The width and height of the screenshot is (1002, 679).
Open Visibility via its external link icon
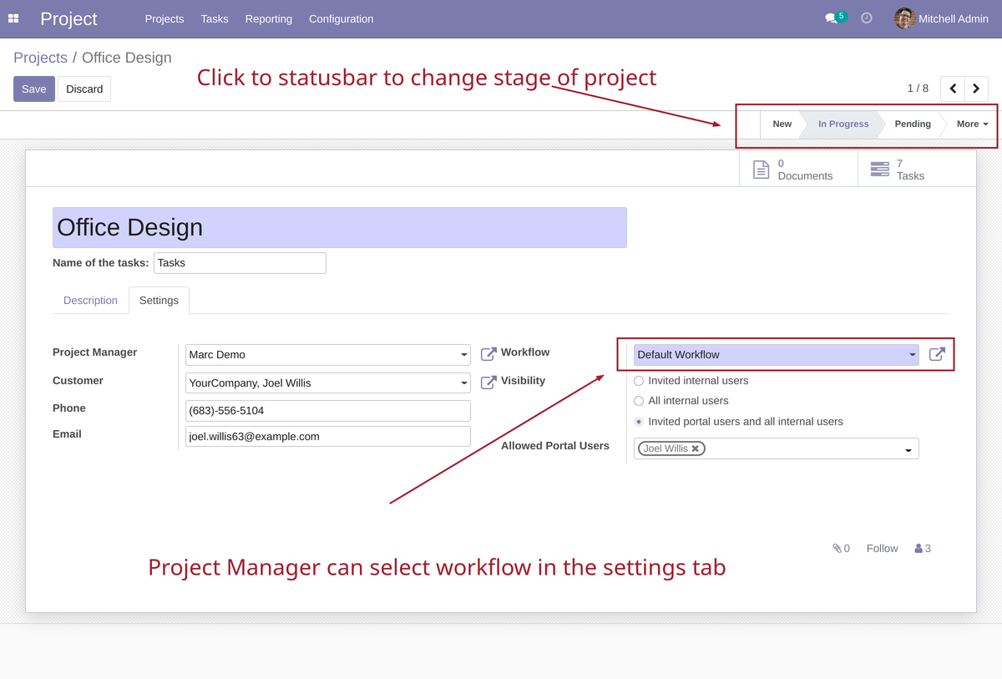(x=488, y=382)
